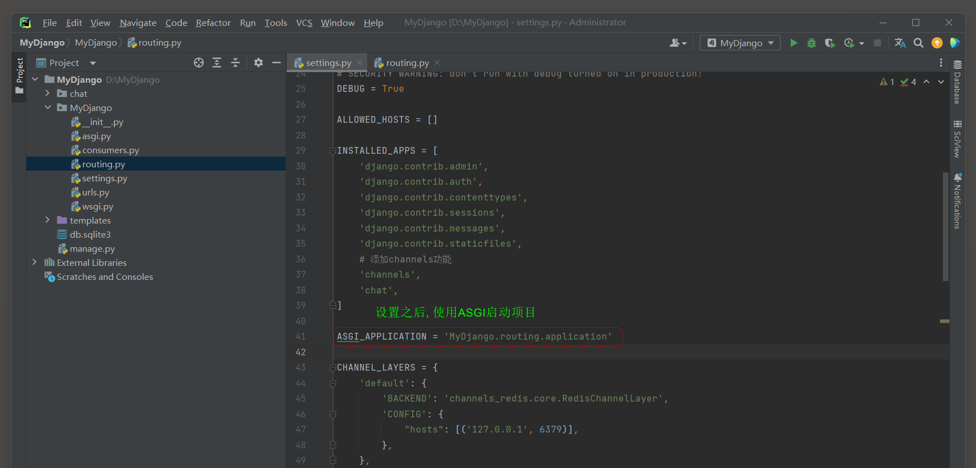Open the SciView tool window

tap(957, 139)
